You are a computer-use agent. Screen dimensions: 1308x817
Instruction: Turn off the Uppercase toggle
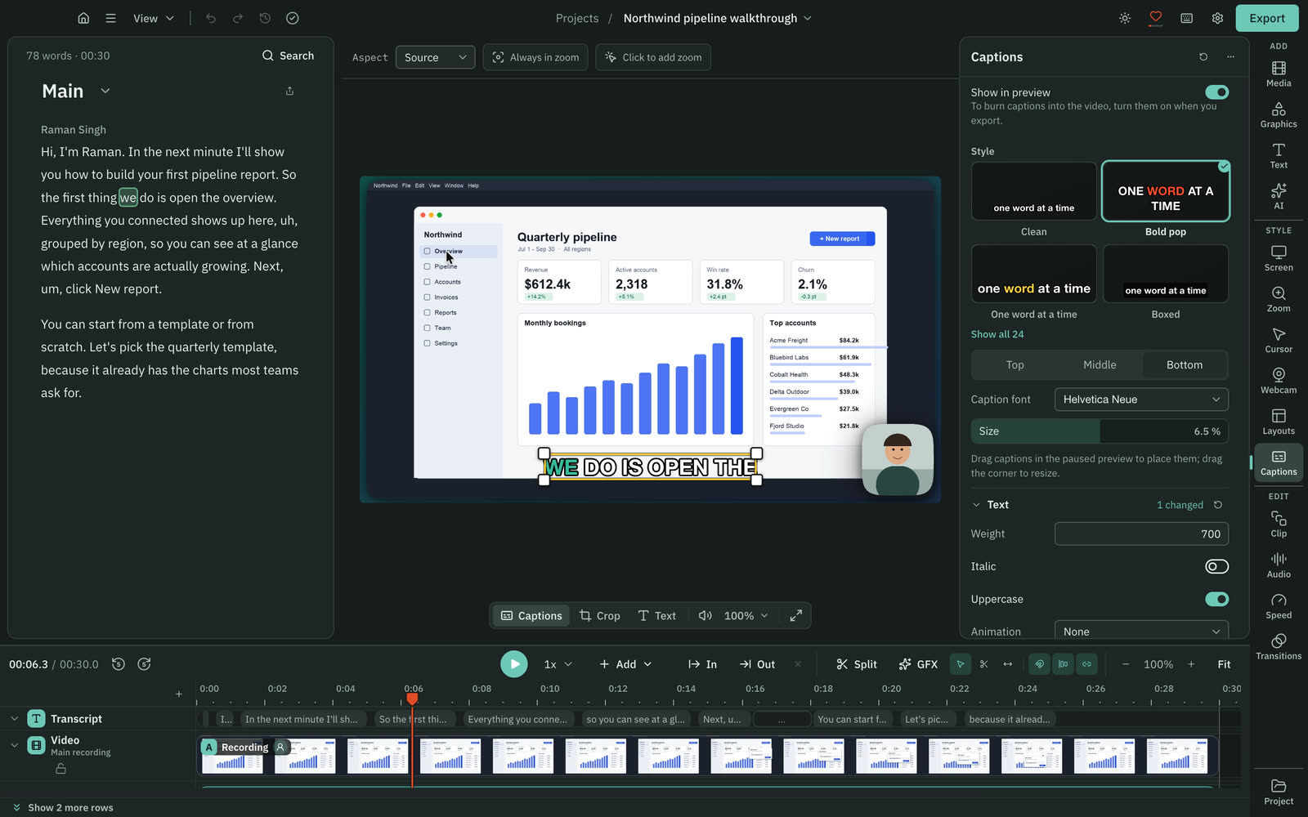click(1216, 599)
